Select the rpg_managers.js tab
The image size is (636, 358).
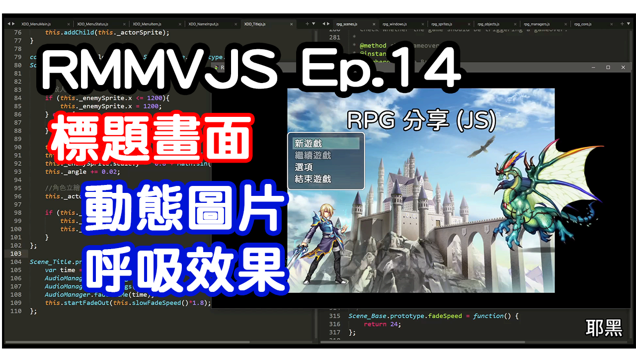536,23
